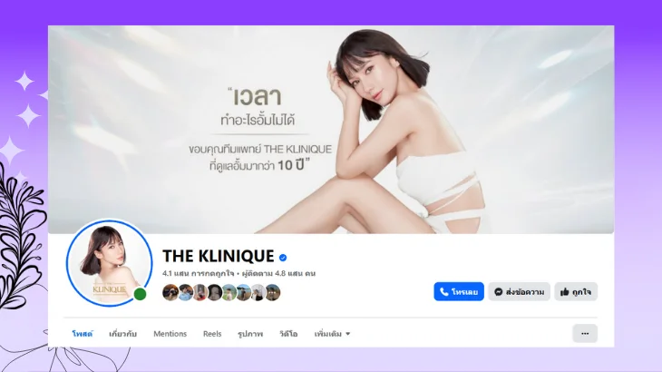Viewport: 662px width, 372px height.
Task: Go to the วิดีโอ tab
Action: pos(288,334)
